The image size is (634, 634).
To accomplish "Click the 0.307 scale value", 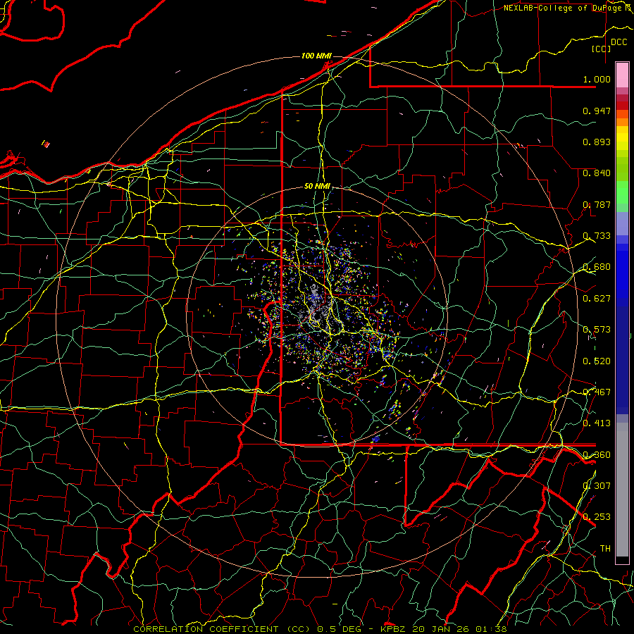I will (x=597, y=485).
